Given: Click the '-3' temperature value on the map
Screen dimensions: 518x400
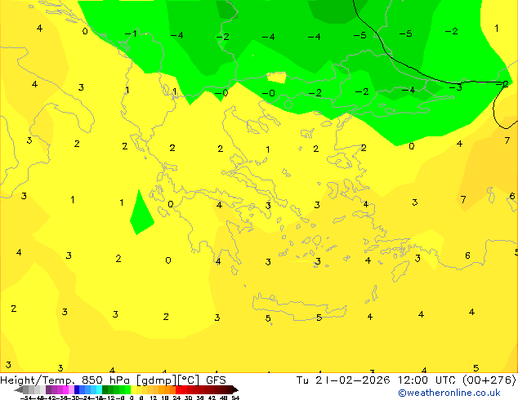Looking at the screenshot, I should tap(455, 87).
